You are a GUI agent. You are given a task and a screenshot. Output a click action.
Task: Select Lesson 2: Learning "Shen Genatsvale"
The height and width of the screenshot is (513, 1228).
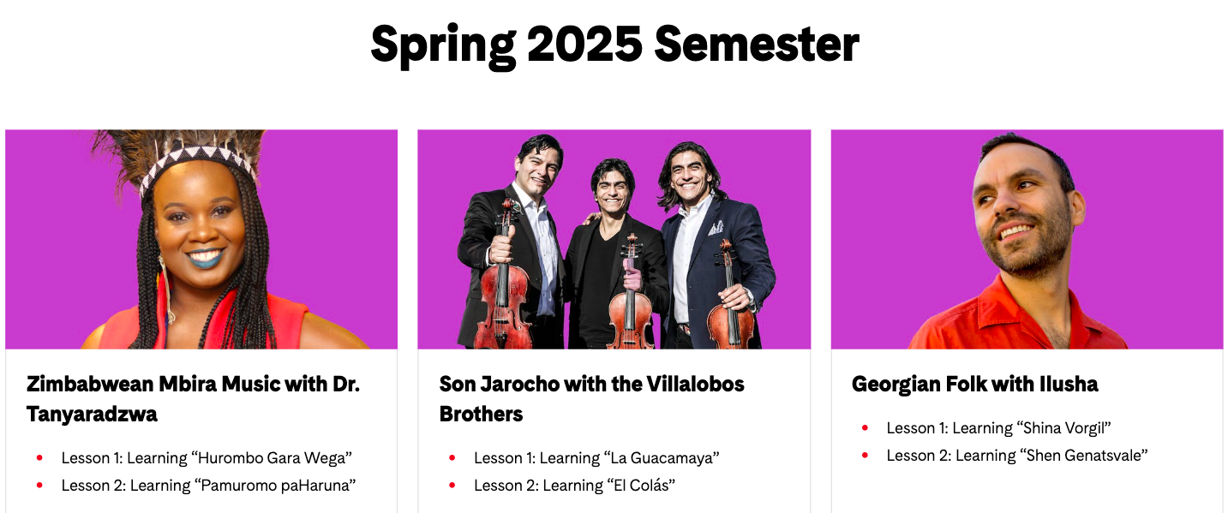1017,455
